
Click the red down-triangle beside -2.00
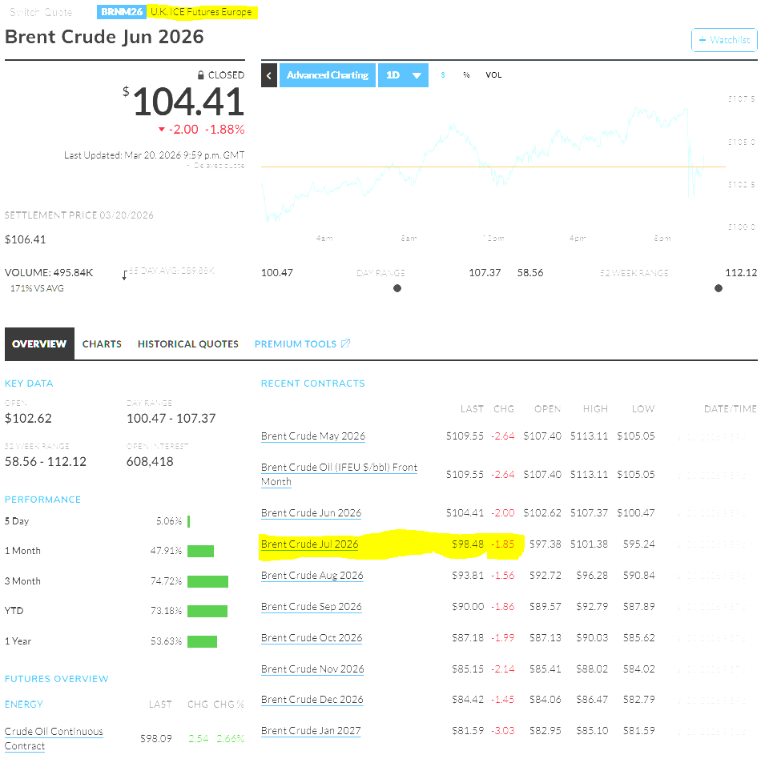click(161, 130)
